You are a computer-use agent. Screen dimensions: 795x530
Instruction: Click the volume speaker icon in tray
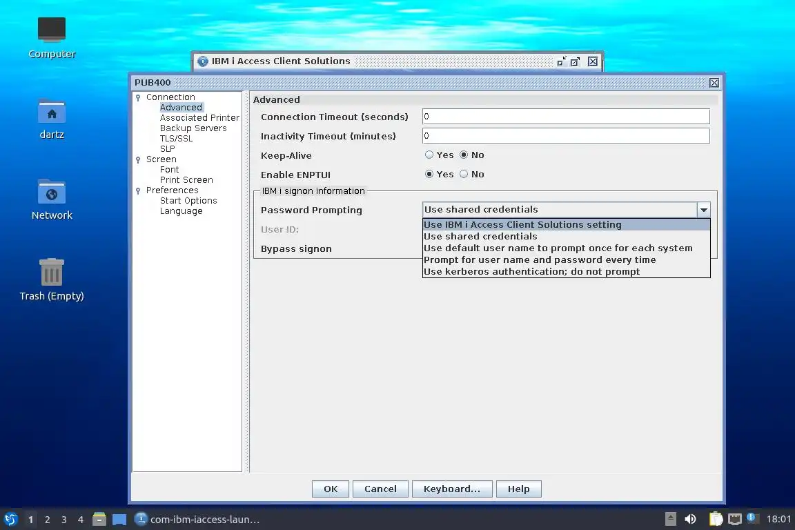point(690,519)
